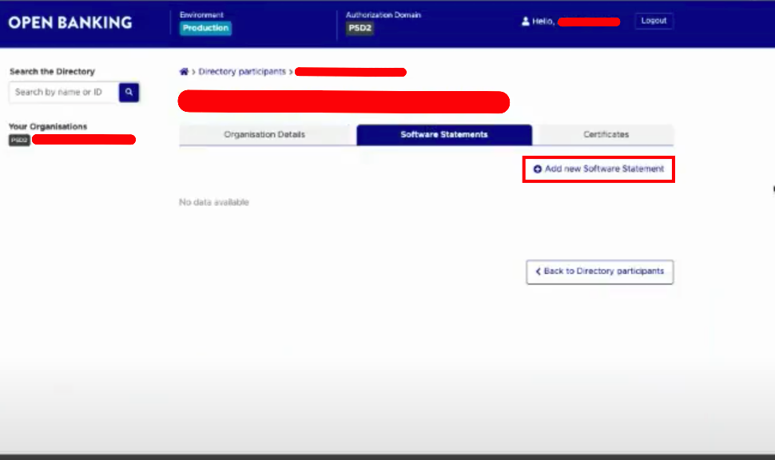Click the OPEN BANKING logo
Screen dimensions: 775x460
(70, 22)
